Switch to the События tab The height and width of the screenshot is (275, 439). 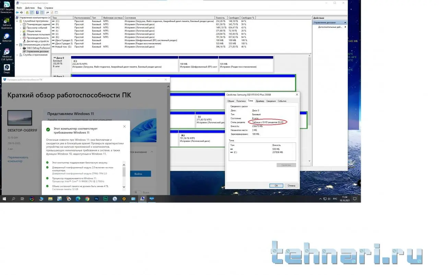(282, 101)
